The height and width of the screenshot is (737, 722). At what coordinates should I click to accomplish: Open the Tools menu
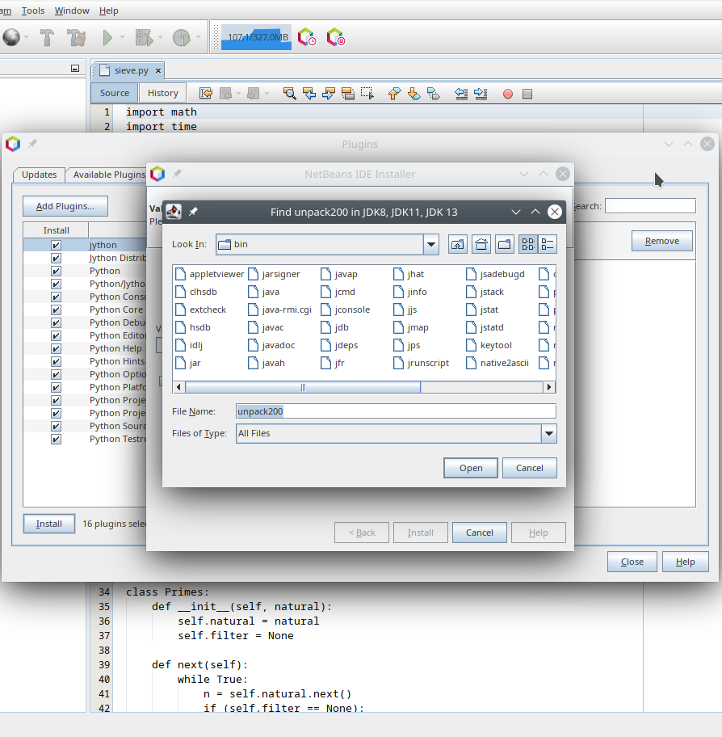pos(33,11)
